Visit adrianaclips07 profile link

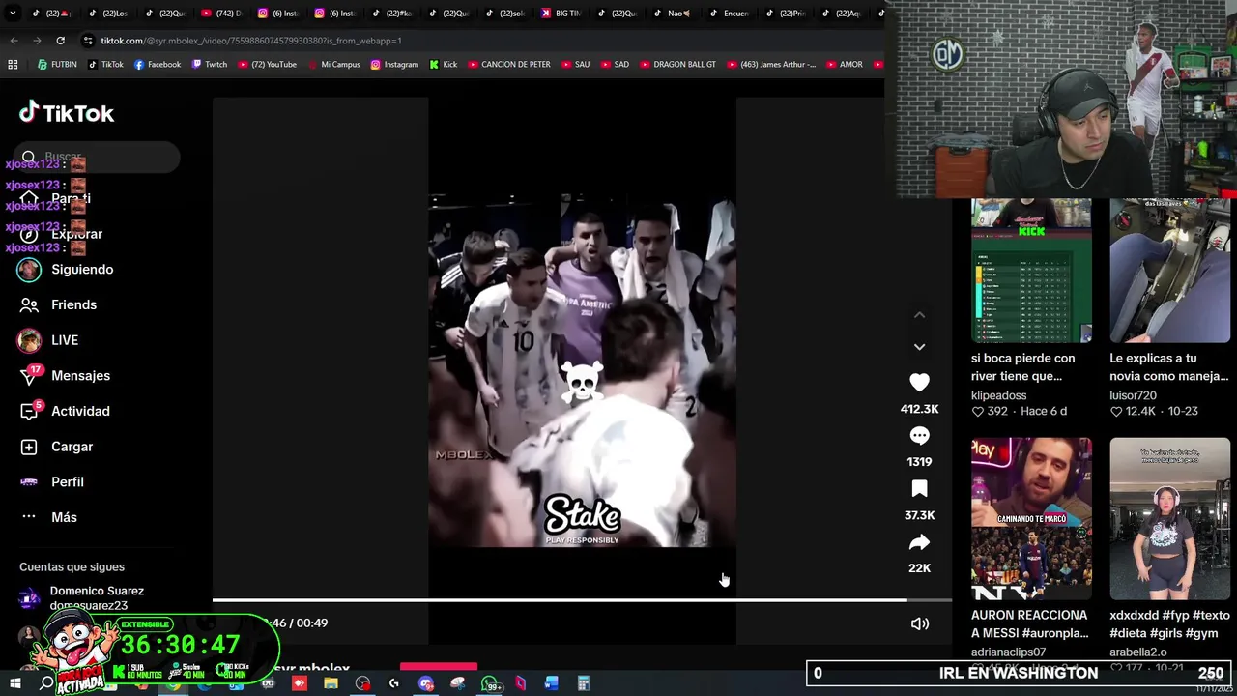1008,652
